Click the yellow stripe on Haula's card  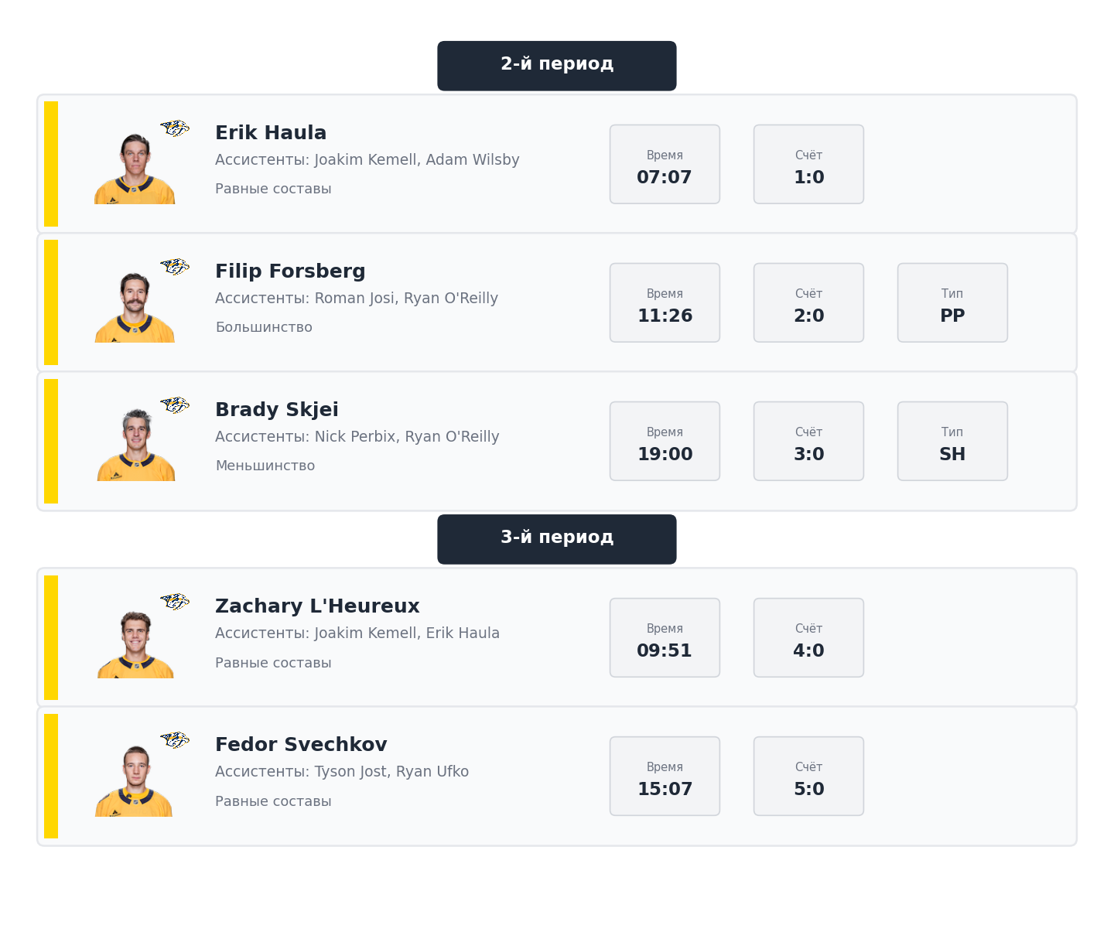pyautogui.click(x=51, y=164)
